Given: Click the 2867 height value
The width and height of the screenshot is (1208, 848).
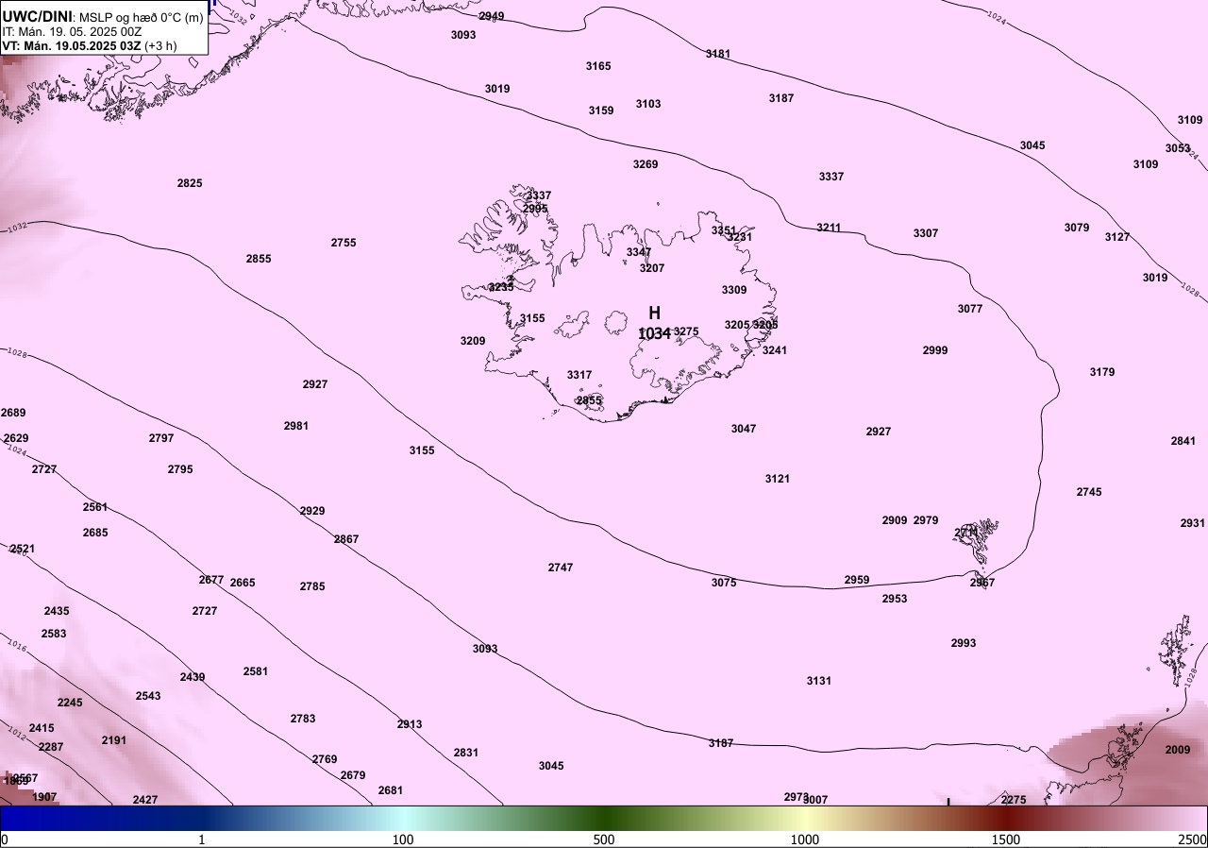Looking at the screenshot, I should click(x=346, y=539).
